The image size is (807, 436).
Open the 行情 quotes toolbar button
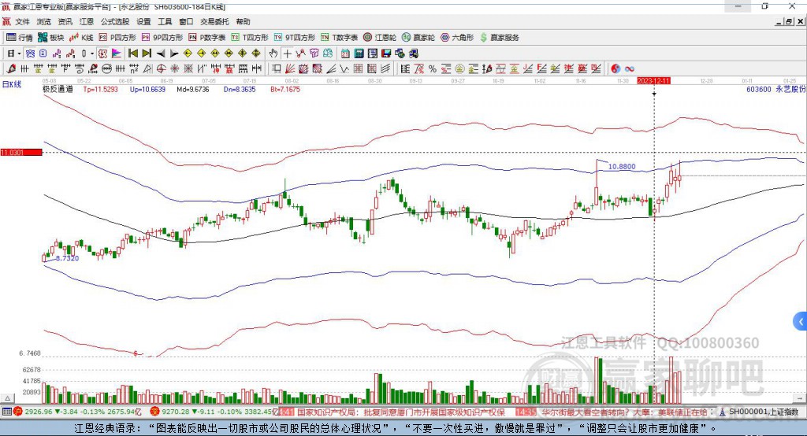[20, 37]
